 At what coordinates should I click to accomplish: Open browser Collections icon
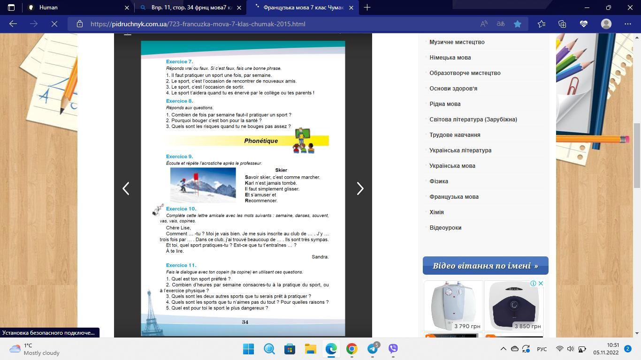[x=562, y=24]
